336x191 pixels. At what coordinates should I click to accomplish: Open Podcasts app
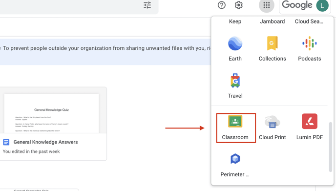click(310, 49)
